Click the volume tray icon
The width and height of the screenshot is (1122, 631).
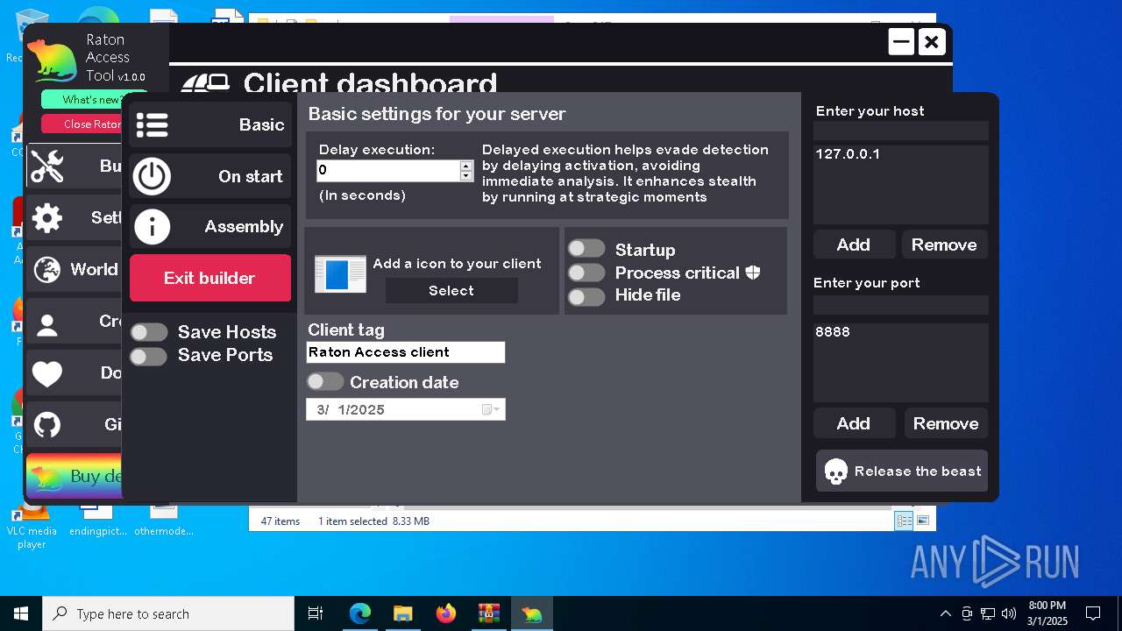[x=1008, y=613]
